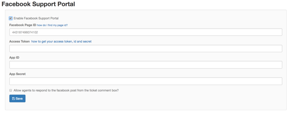Image resolution: width=289 pixels, height=114 pixels.
Task: Click the Save button
Action: point(17,98)
